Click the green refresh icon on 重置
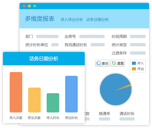Screen dimensions: 152x128 (x=114, y=63)
